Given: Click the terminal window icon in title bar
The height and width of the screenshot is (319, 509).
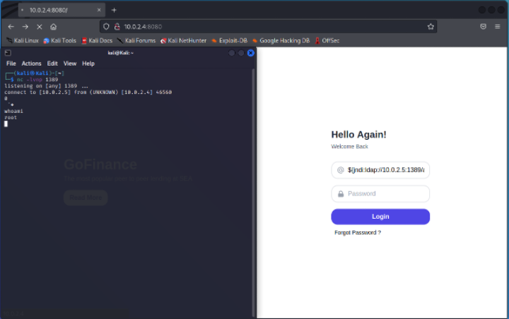Looking at the screenshot, I should point(8,53).
